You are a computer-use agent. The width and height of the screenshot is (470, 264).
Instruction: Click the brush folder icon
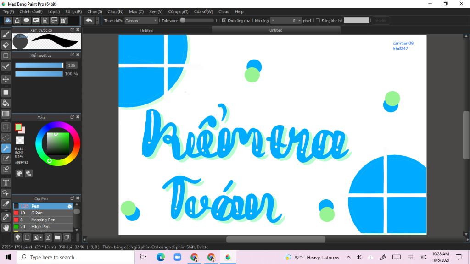tap(57, 237)
